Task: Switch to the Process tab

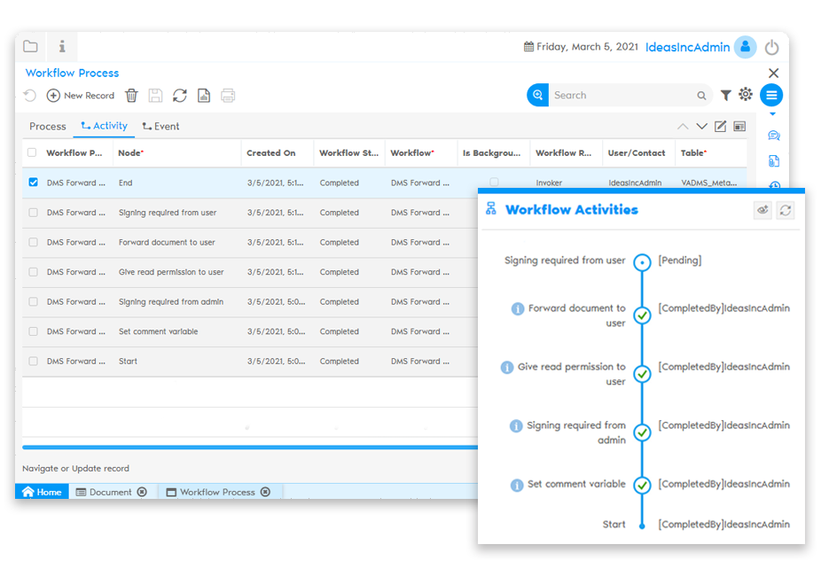Action: [x=47, y=126]
